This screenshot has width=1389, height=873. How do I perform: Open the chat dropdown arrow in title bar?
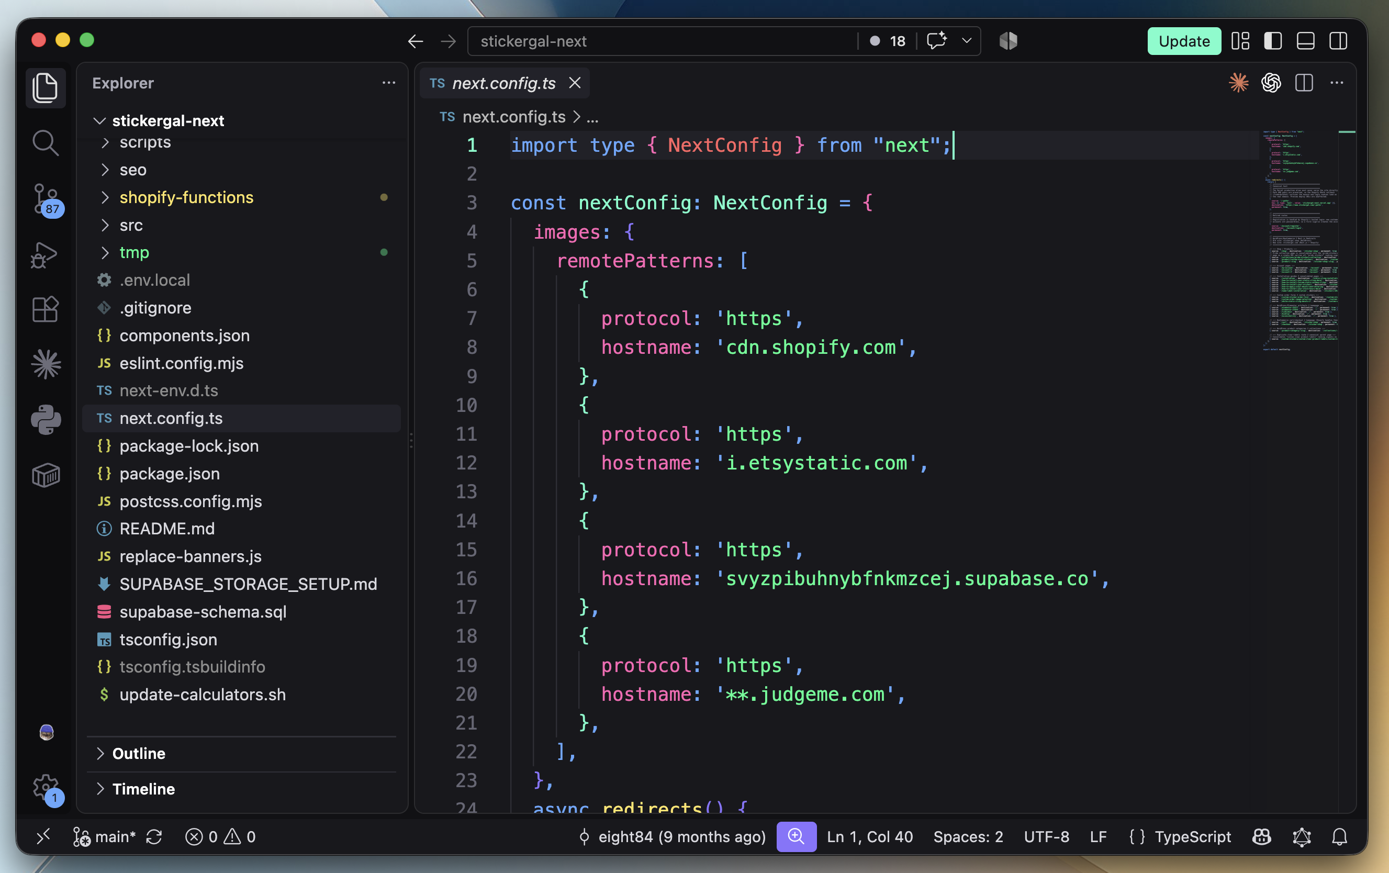pyautogui.click(x=967, y=41)
